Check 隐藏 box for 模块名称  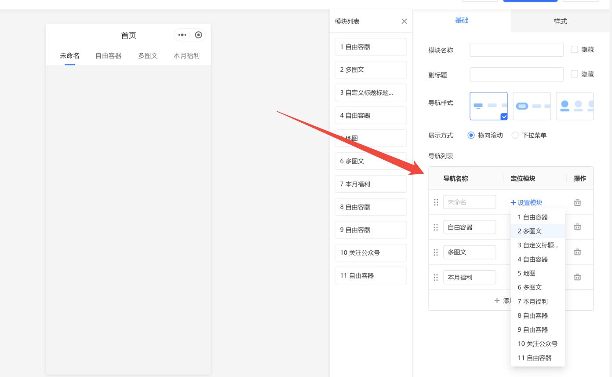(x=574, y=50)
